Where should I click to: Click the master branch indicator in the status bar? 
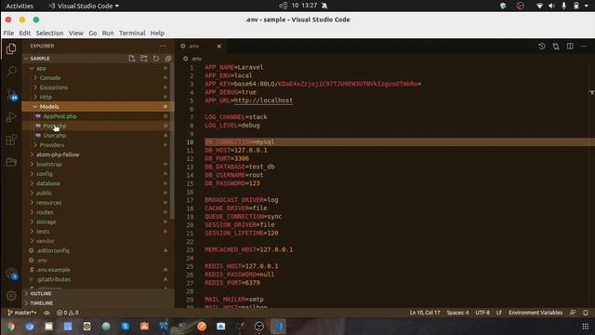(22, 313)
